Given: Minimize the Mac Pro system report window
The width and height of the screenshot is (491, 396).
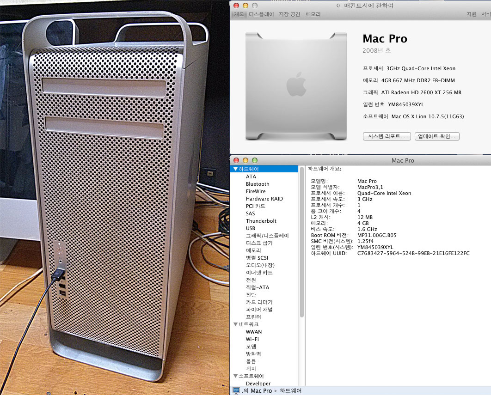Looking at the screenshot, I should pos(245,160).
